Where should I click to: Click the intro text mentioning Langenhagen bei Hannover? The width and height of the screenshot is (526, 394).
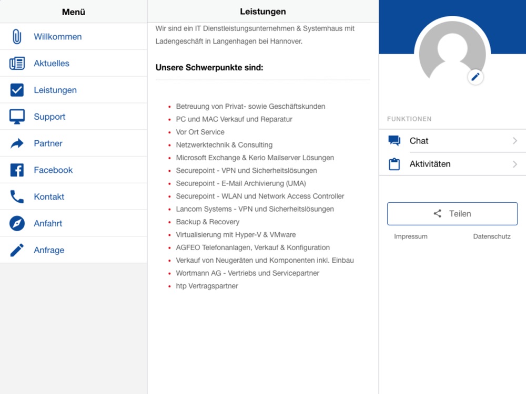[x=255, y=35]
